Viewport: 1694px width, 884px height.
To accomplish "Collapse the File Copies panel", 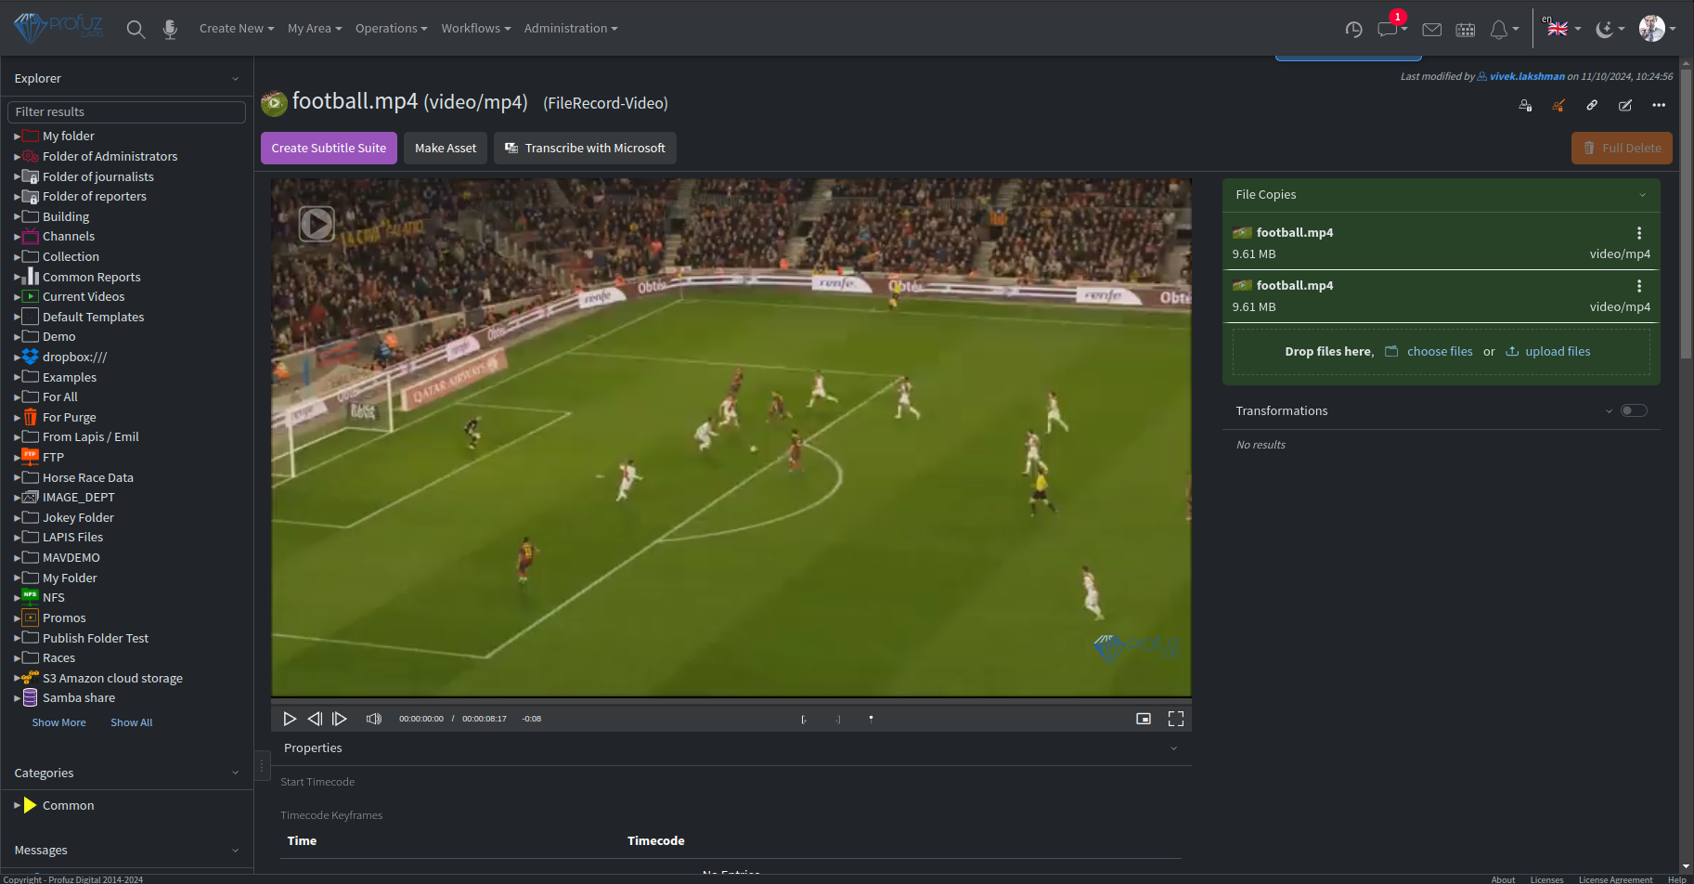I will point(1642,195).
